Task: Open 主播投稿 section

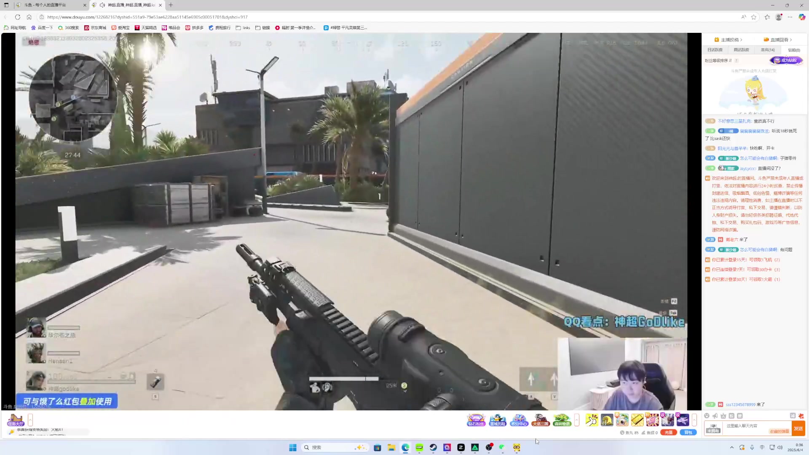Action: click(728, 40)
